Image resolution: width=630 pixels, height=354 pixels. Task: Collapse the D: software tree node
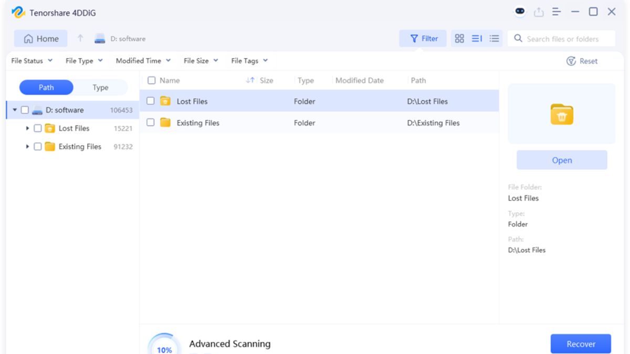(15, 110)
